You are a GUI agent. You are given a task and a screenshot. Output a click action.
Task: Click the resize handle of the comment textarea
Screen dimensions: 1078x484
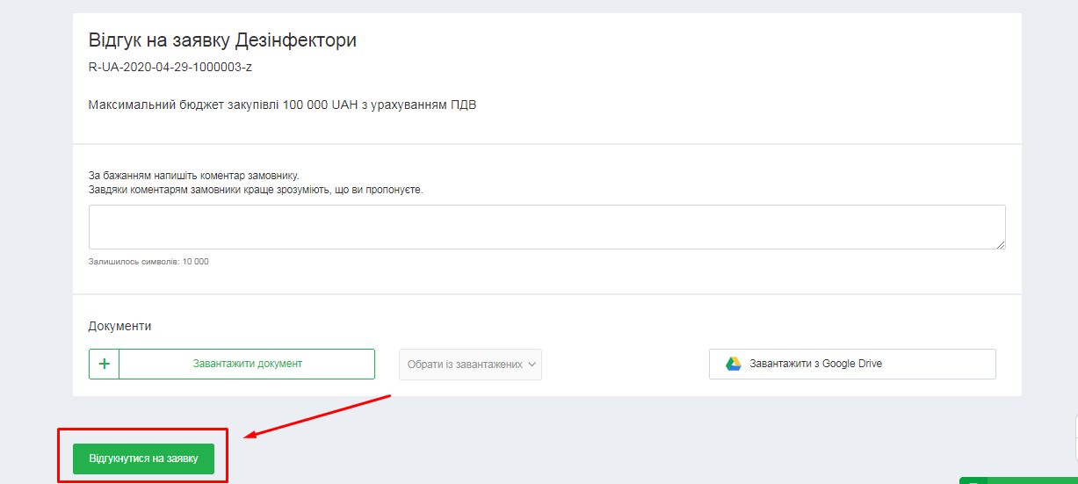click(1001, 244)
